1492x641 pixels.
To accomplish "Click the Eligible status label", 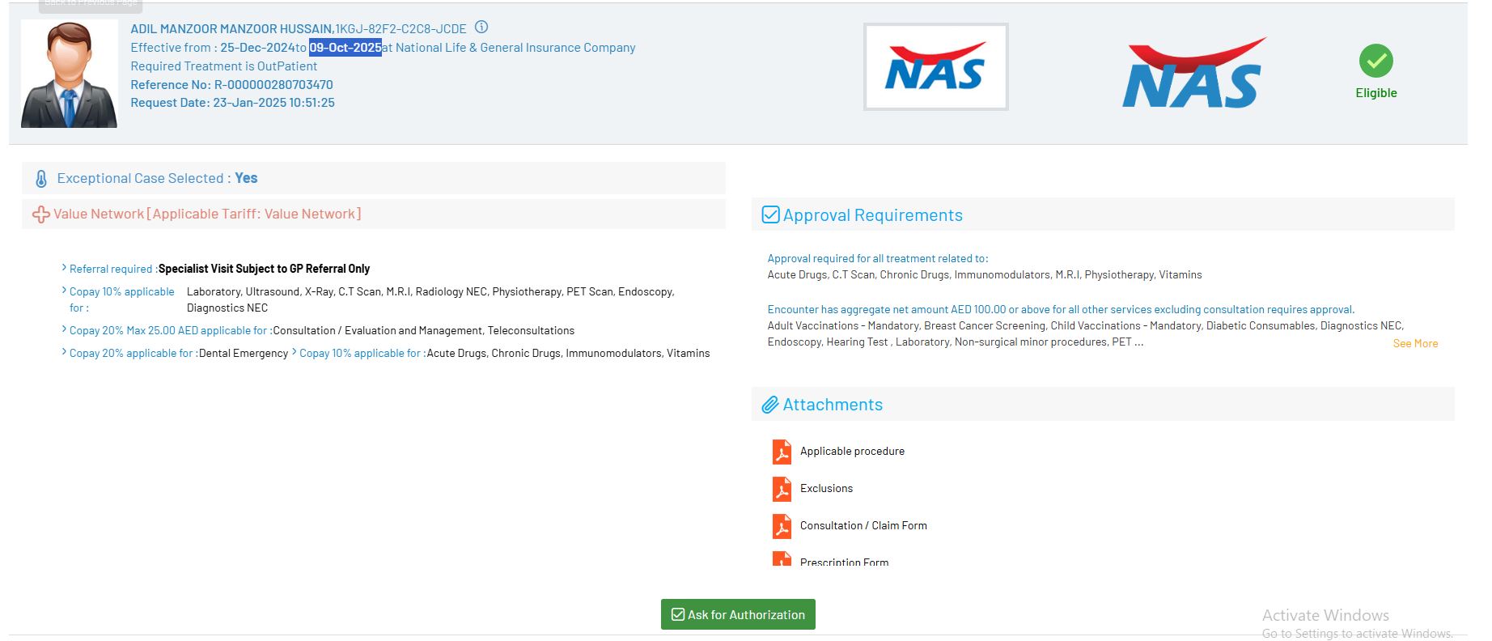I will 1376,93.
